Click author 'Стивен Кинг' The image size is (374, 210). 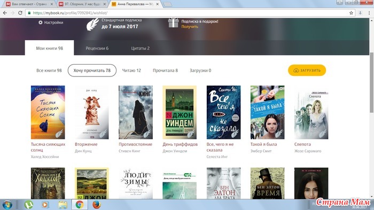129,151
